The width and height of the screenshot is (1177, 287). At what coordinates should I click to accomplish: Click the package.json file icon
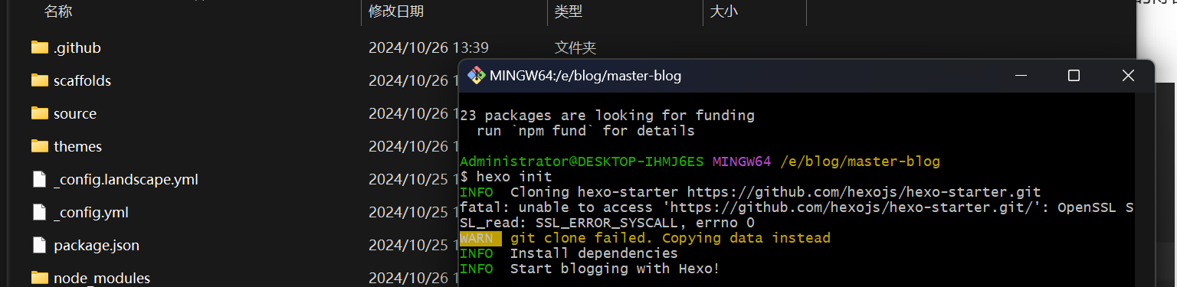[x=40, y=245]
